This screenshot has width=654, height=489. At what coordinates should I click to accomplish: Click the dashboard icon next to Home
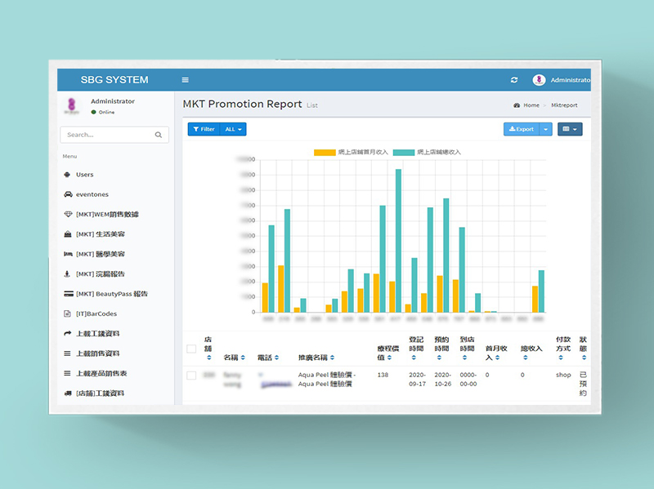click(517, 105)
